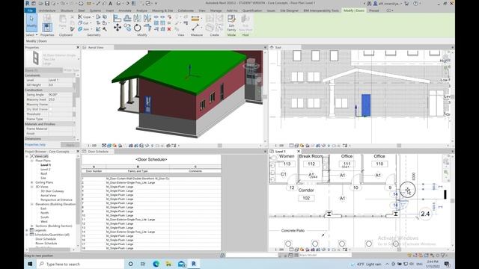The image size is (479, 269).
Task: Close the Properties palette
Action: pos(78,47)
